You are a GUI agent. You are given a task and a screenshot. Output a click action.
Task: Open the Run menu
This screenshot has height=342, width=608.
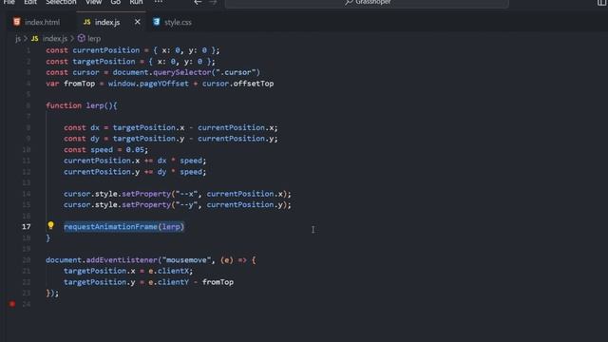tap(136, 2)
